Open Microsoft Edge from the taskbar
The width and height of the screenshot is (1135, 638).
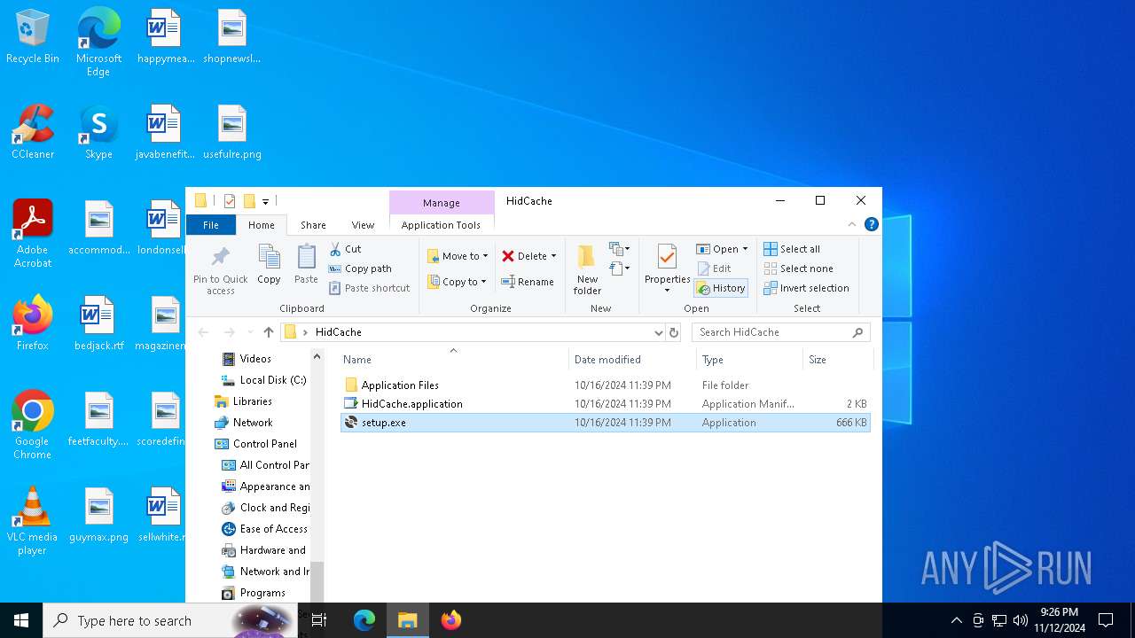click(x=364, y=620)
